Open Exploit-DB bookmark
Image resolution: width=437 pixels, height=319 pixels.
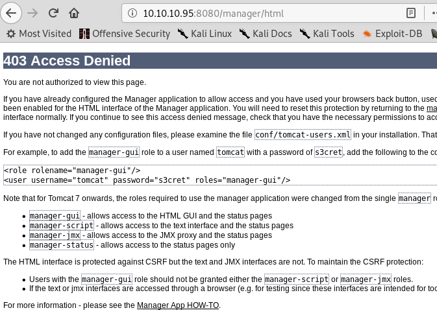[x=392, y=34]
